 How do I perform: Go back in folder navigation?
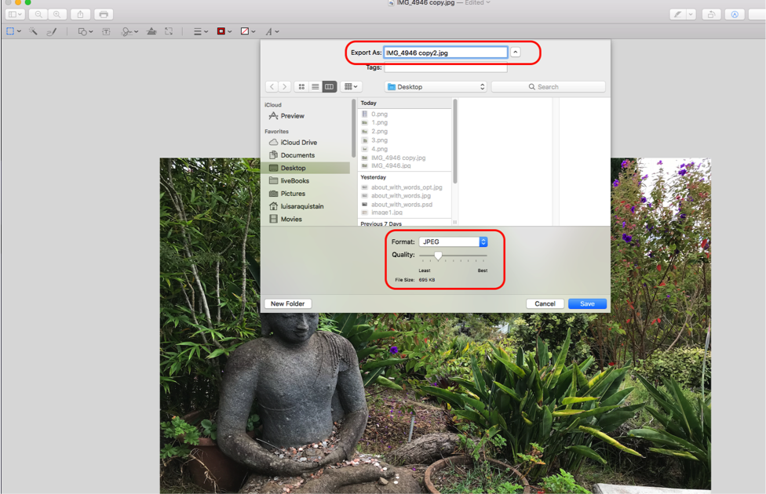pos(272,87)
